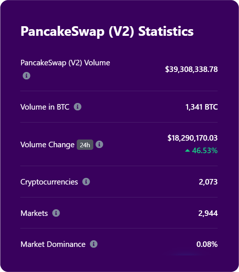Click the PancakeSwap (V2) Statistics heading

point(107,31)
